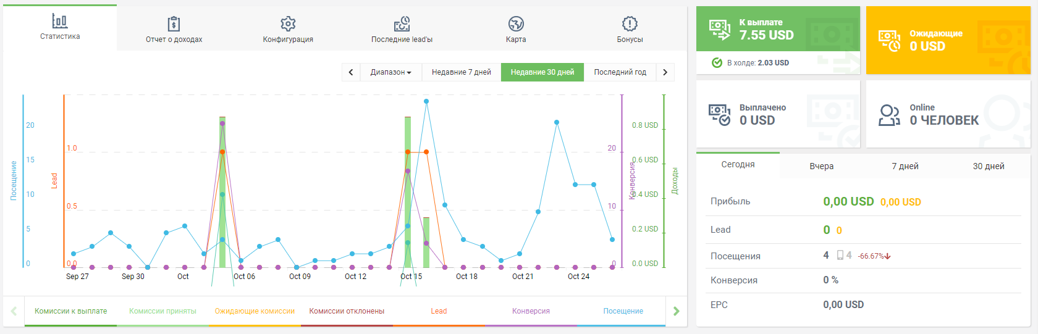Click the Конфигурация gear icon
Screen dimensions: 1038x334
coord(288,24)
